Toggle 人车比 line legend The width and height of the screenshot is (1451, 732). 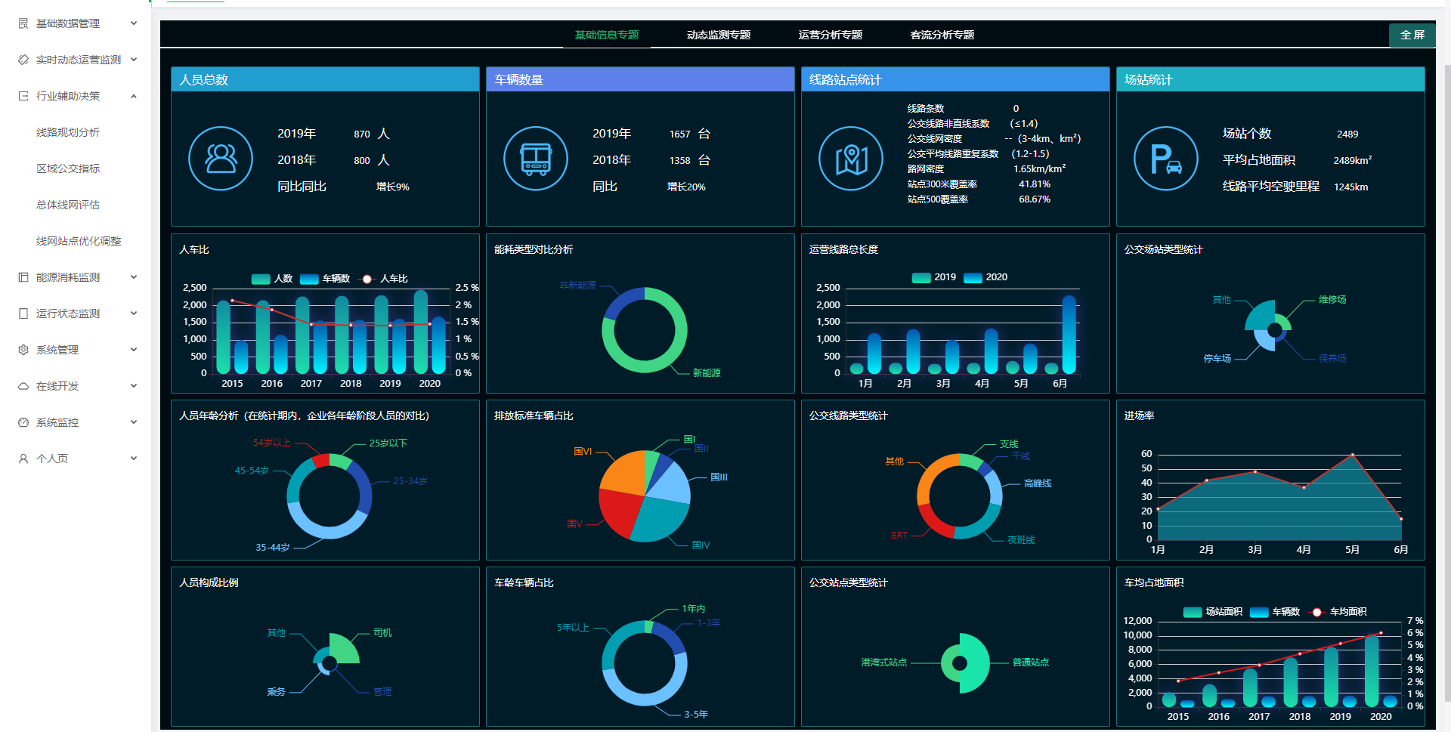pyautogui.click(x=385, y=279)
